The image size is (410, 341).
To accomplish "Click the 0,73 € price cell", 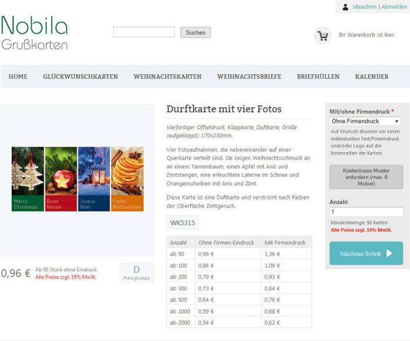I will click(x=228, y=288).
